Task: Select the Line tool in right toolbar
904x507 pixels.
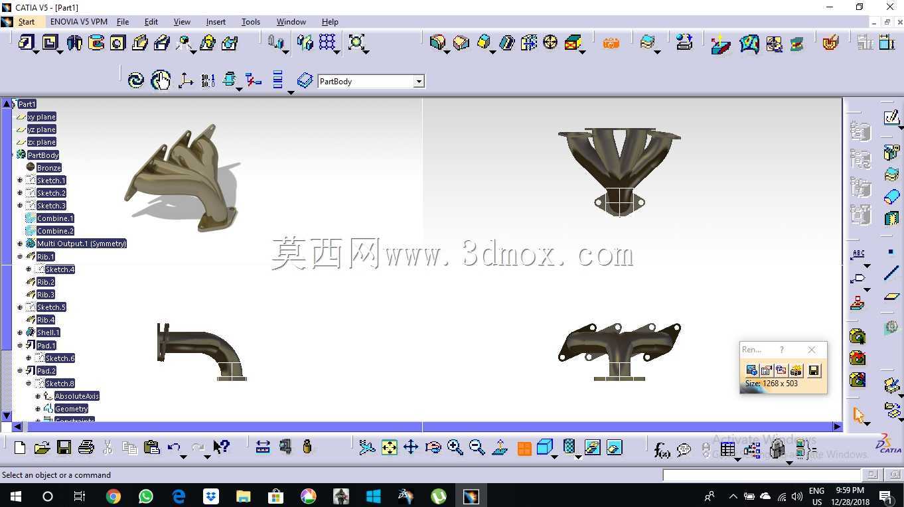Action: click(x=891, y=273)
